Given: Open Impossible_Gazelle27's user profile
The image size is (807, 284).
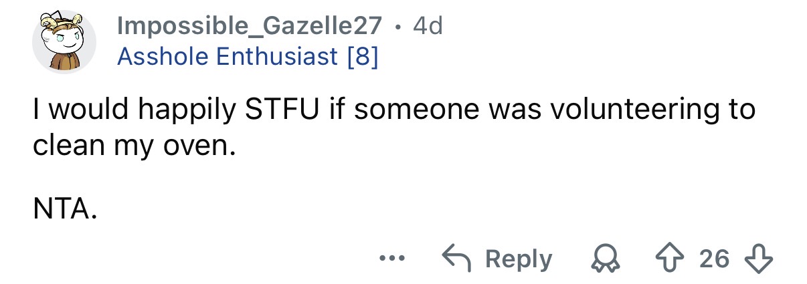Looking at the screenshot, I should pyautogui.click(x=249, y=27).
